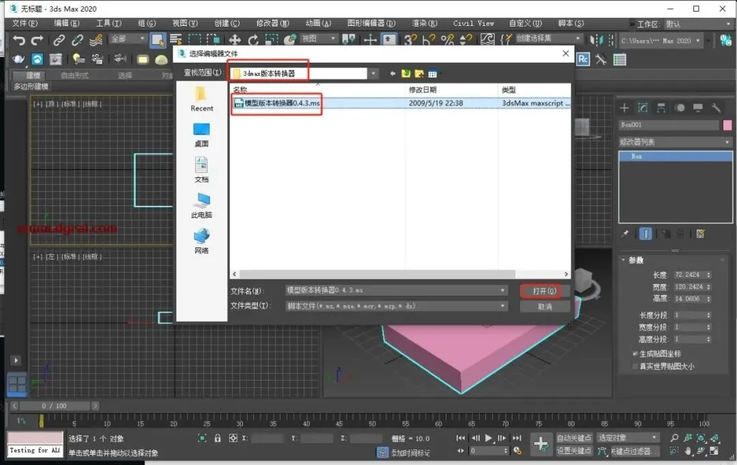The height and width of the screenshot is (465, 737).
Task: Enable Generate Mapping Coords checkbox
Action: [x=635, y=354]
